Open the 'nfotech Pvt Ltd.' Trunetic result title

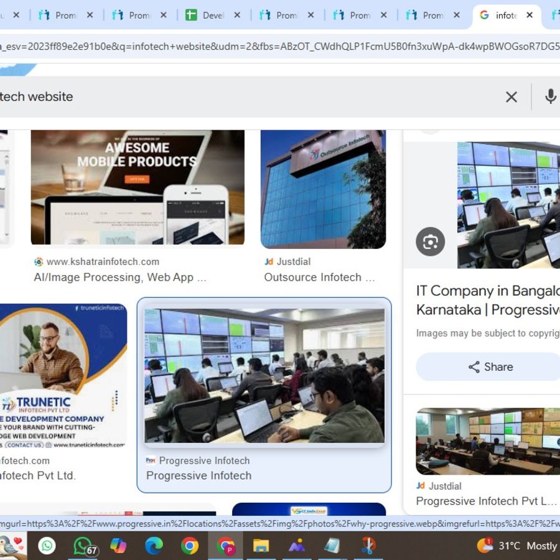pyautogui.click(x=37, y=476)
